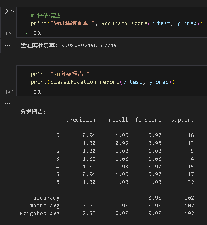Click class label 6 in report
207x225 pixels.
pyautogui.click(x=58, y=182)
